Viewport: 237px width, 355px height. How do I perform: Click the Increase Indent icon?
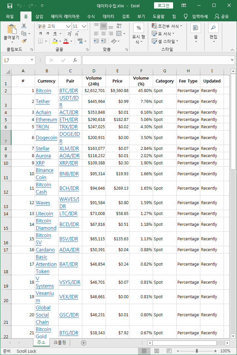[x=104, y=41]
